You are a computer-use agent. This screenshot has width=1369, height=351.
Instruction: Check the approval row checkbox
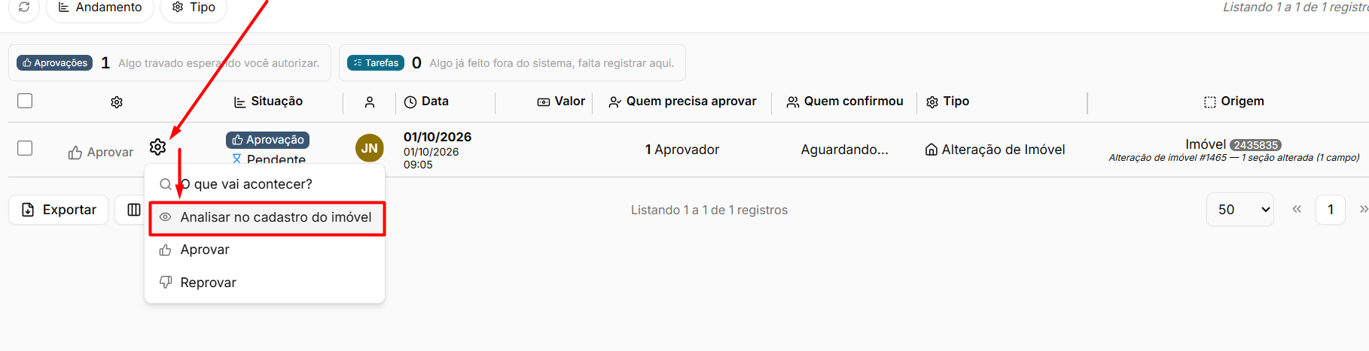(25, 148)
